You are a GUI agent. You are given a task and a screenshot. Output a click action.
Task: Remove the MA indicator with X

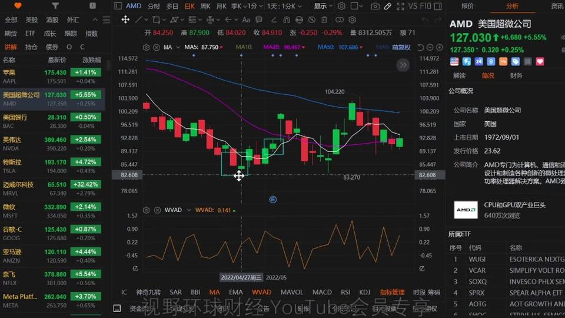coord(157,47)
